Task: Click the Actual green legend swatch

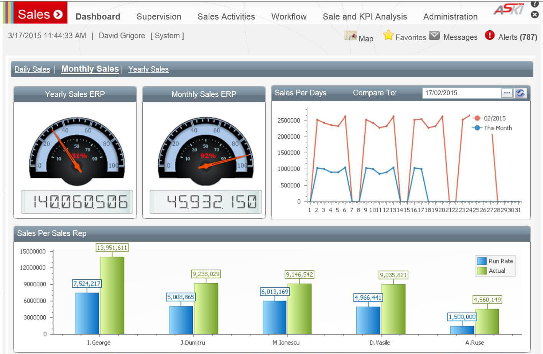Action: point(482,271)
